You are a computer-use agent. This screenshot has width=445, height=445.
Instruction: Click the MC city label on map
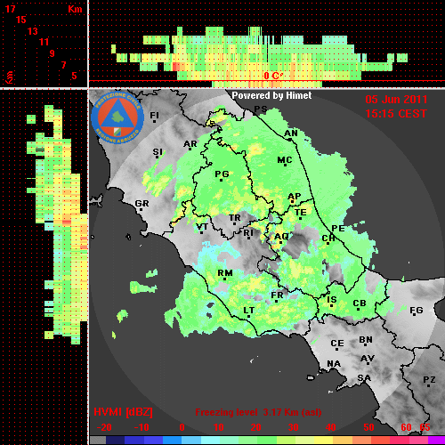pyautogui.click(x=285, y=160)
